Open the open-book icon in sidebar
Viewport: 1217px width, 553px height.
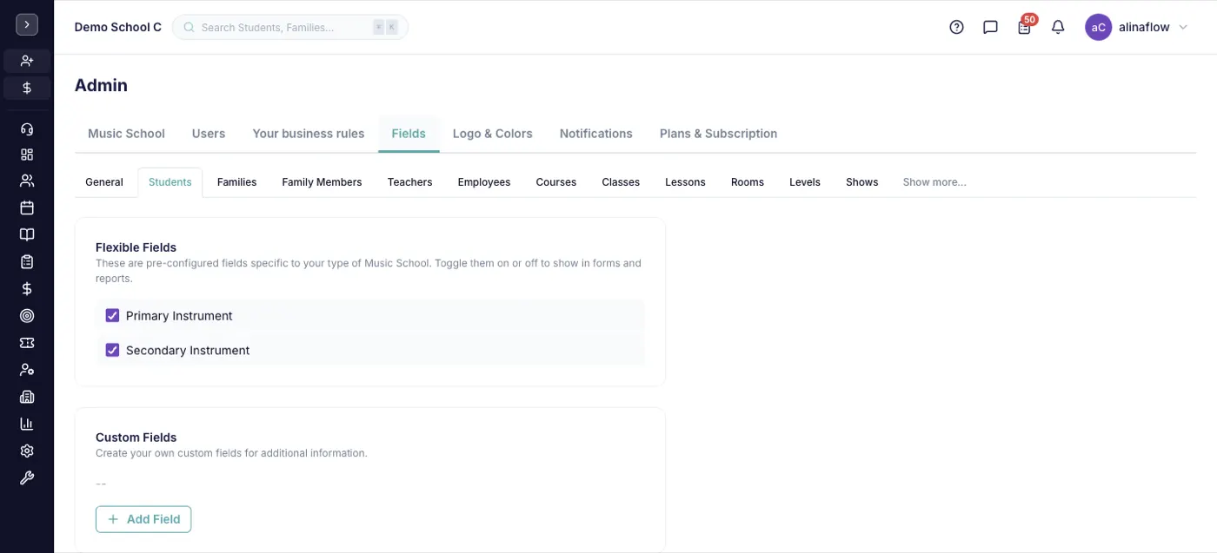pos(27,234)
